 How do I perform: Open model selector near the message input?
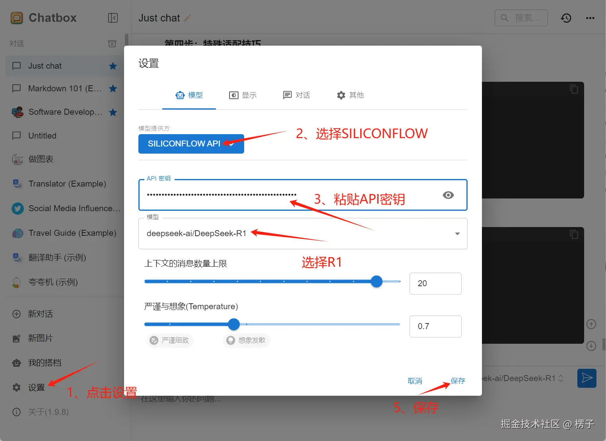pyautogui.click(x=523, y=378)
